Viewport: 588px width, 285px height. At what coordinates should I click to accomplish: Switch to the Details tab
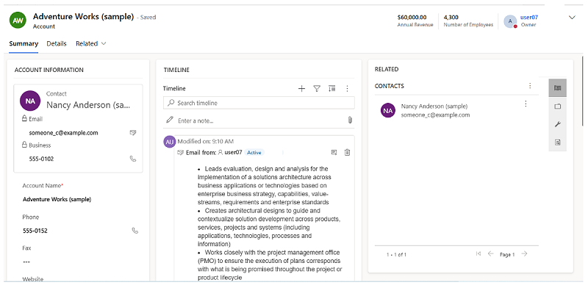(x=57, y=43)
